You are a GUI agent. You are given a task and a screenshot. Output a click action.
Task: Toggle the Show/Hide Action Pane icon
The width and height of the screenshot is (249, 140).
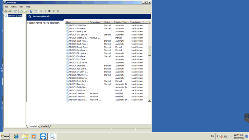(35, 11)
